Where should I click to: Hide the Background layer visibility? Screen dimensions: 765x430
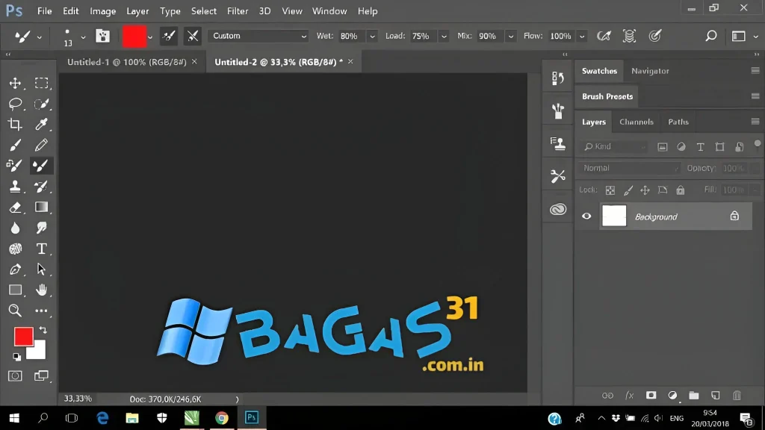(586, 216)
